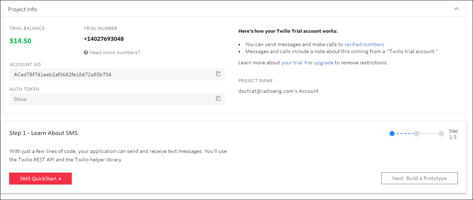Collapse the Project Info panel chevron
The width and height of the screenshot is (473, 200).
(456, 9)
